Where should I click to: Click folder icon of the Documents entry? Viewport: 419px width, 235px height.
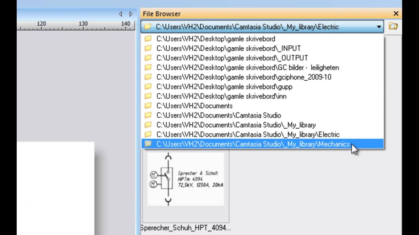[148, 106]
